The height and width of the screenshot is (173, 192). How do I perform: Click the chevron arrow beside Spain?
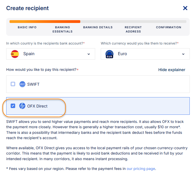pyautogui.click(x=89, y=54)
